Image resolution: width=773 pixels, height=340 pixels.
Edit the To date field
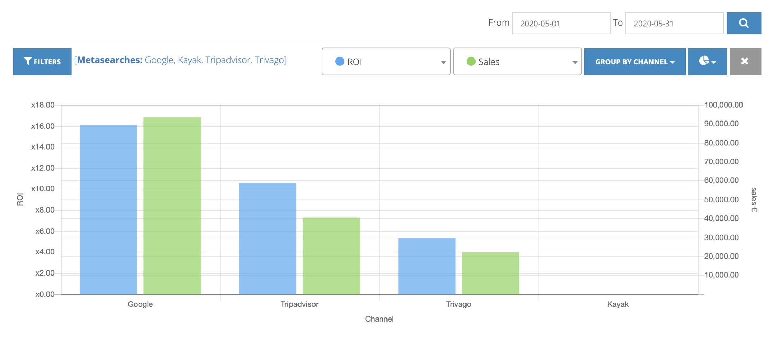674,23
